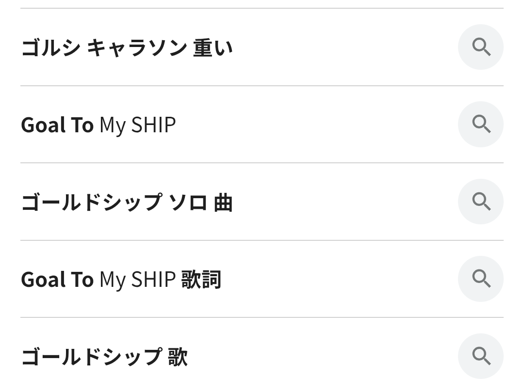Tap the bold 歌詞 text in the lyrics suggestion
Viewport: 524px width, 392px height.
[x=201, y=280]
